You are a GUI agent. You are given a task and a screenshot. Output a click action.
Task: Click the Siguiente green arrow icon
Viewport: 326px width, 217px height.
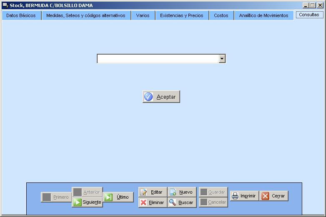78,202
